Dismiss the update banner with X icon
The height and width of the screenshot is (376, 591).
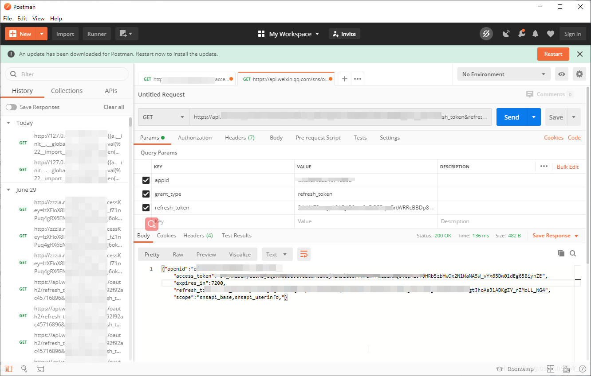pos(579,54)
